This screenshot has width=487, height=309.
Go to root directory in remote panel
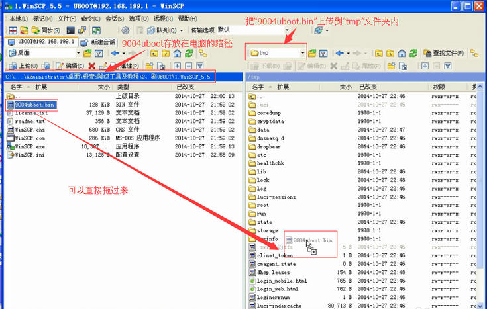click(390, 54)
